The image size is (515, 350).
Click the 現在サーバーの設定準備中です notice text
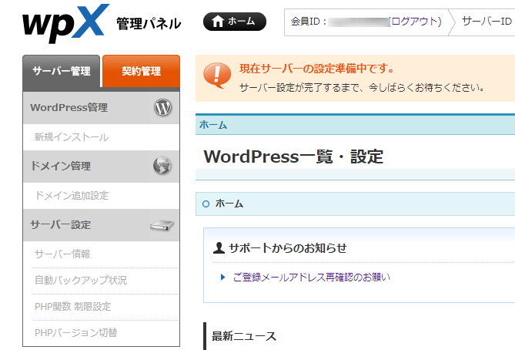point(316,69)
